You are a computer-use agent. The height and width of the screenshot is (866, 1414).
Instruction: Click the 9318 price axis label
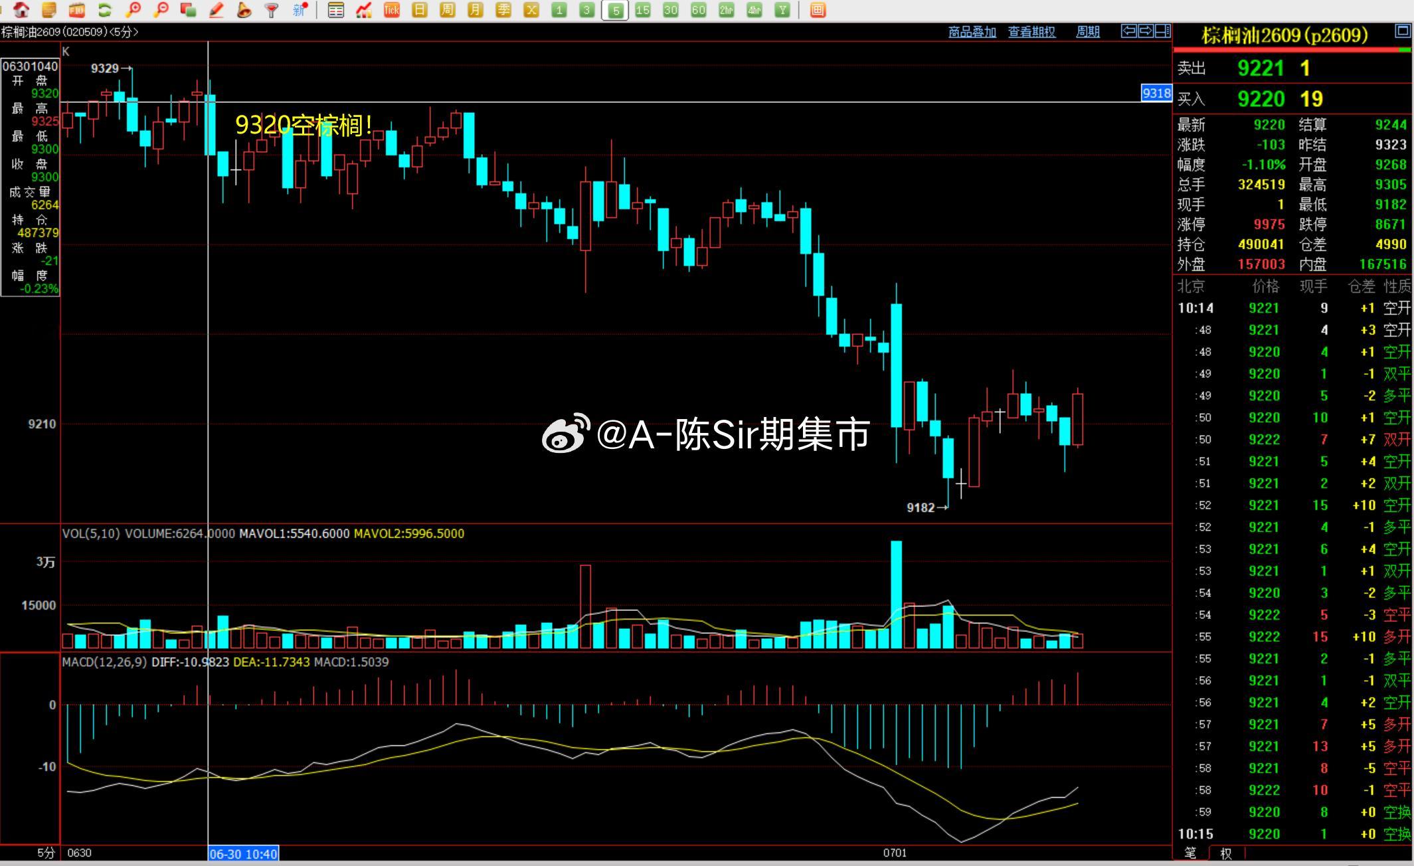tap(1156, 93)
